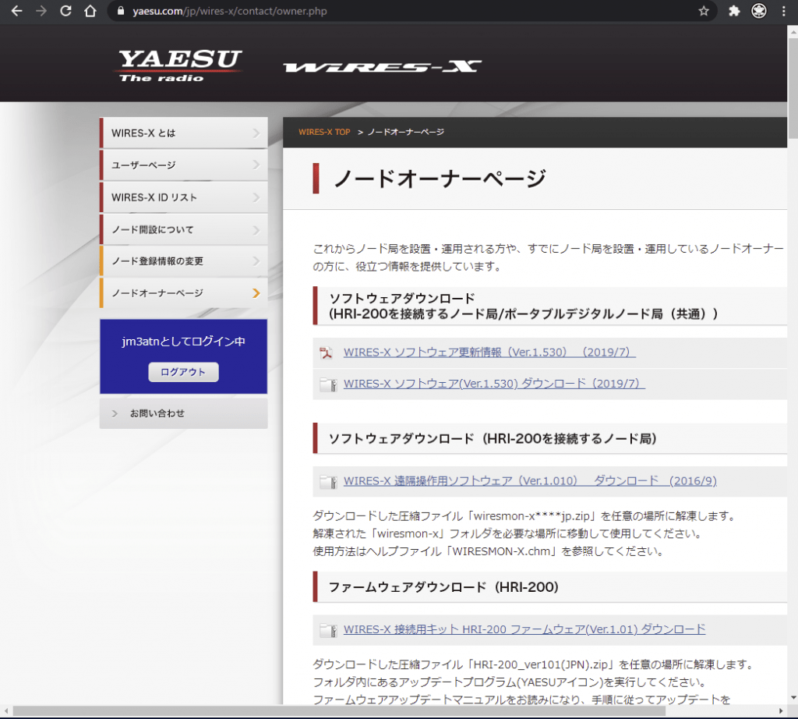The height and width of the screenshot is (719, 798).
Task: Expand the WIRES-X ID リスト section
Action: pyautogui.click(x=182, y=197)
